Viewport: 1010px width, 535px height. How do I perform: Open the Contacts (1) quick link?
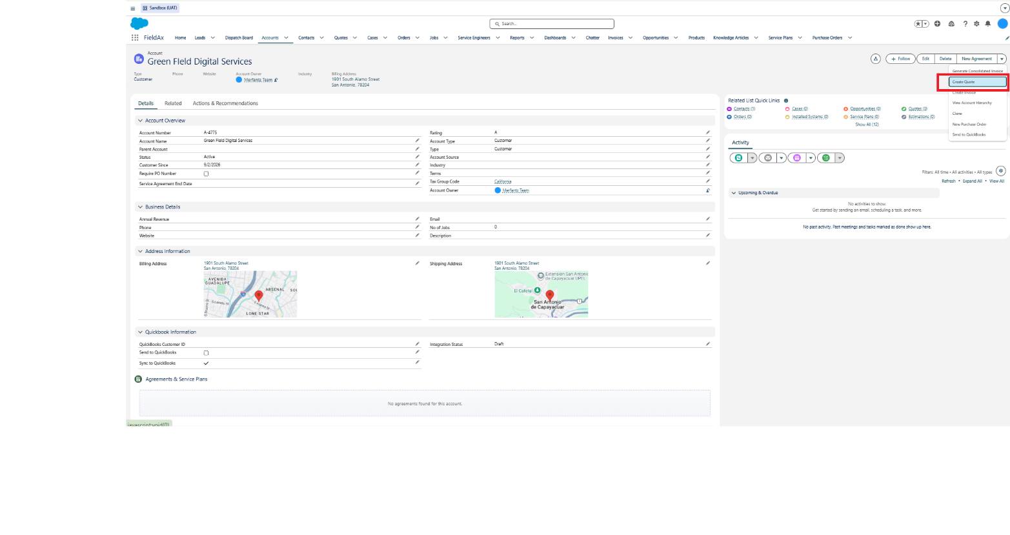(744, 109)
